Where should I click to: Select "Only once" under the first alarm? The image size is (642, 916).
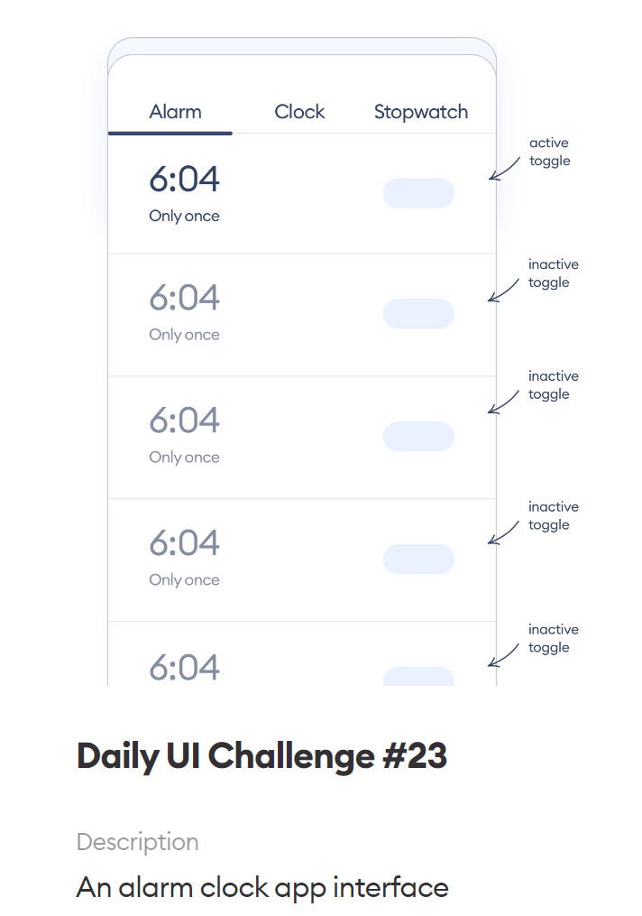(x=184, y=216)
